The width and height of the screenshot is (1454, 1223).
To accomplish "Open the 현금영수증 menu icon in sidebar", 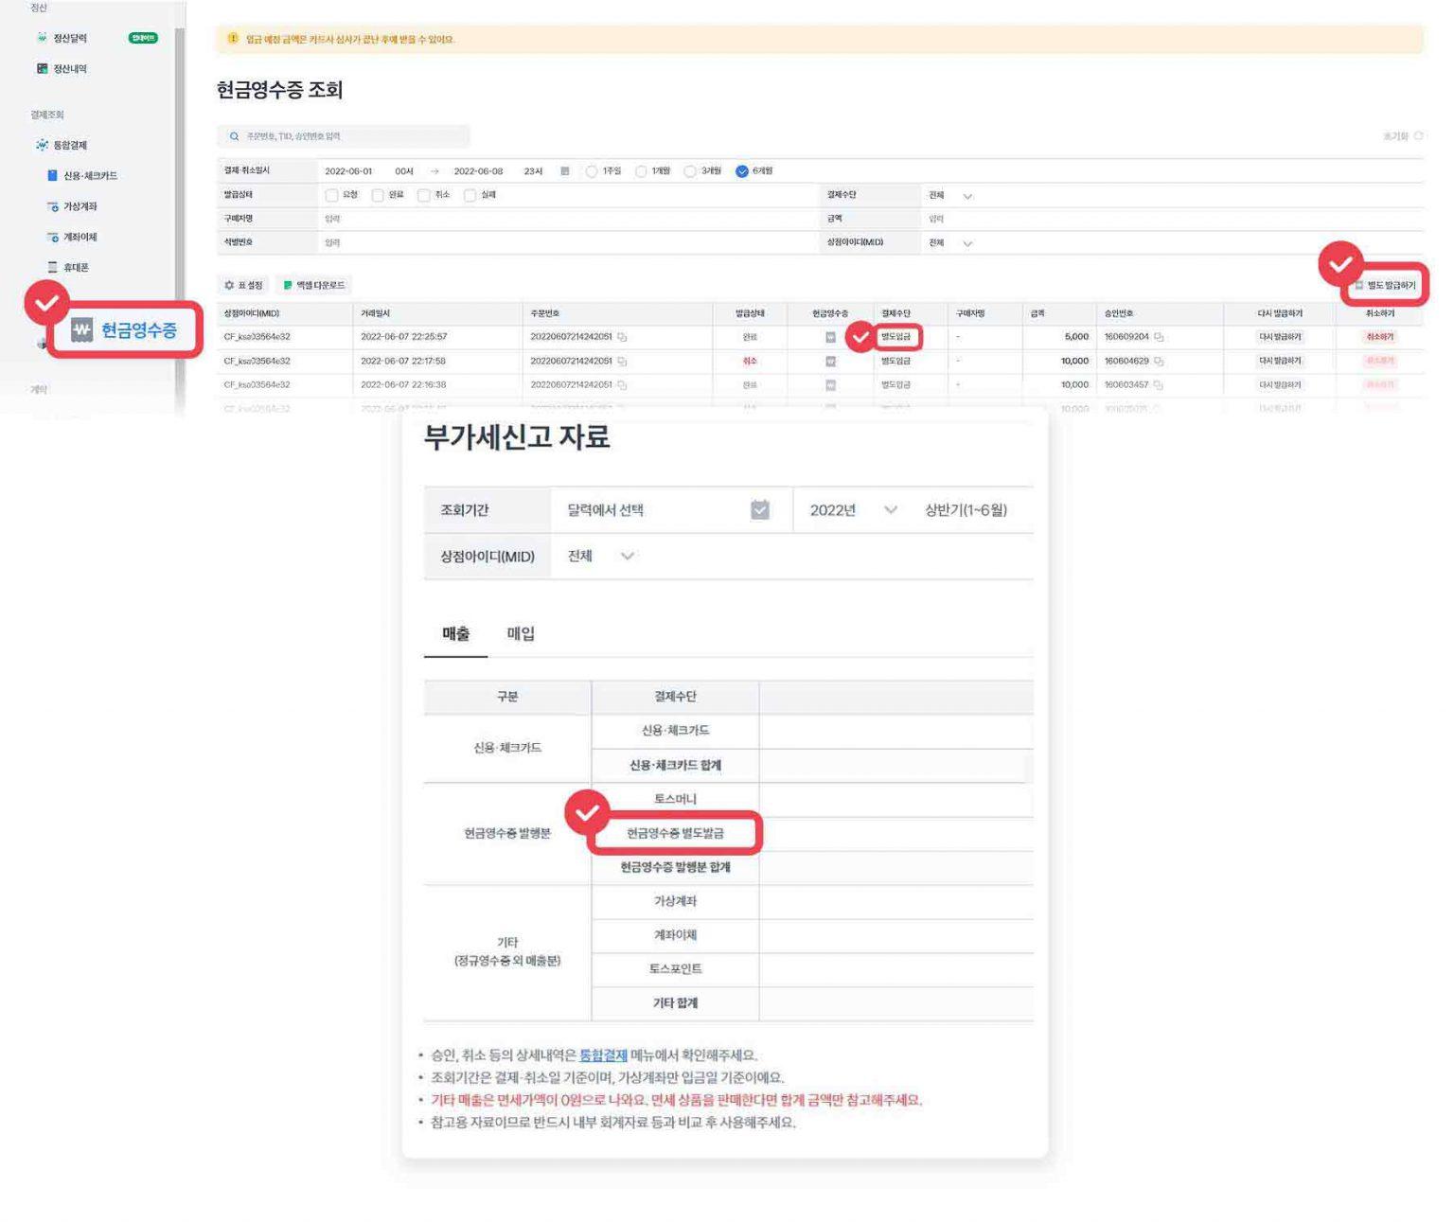I will click(x=82, y=330).
